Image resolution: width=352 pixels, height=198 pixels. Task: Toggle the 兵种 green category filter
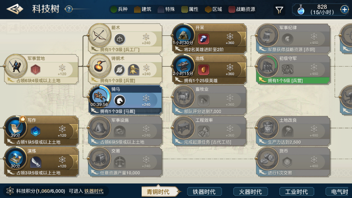point(120,9)
